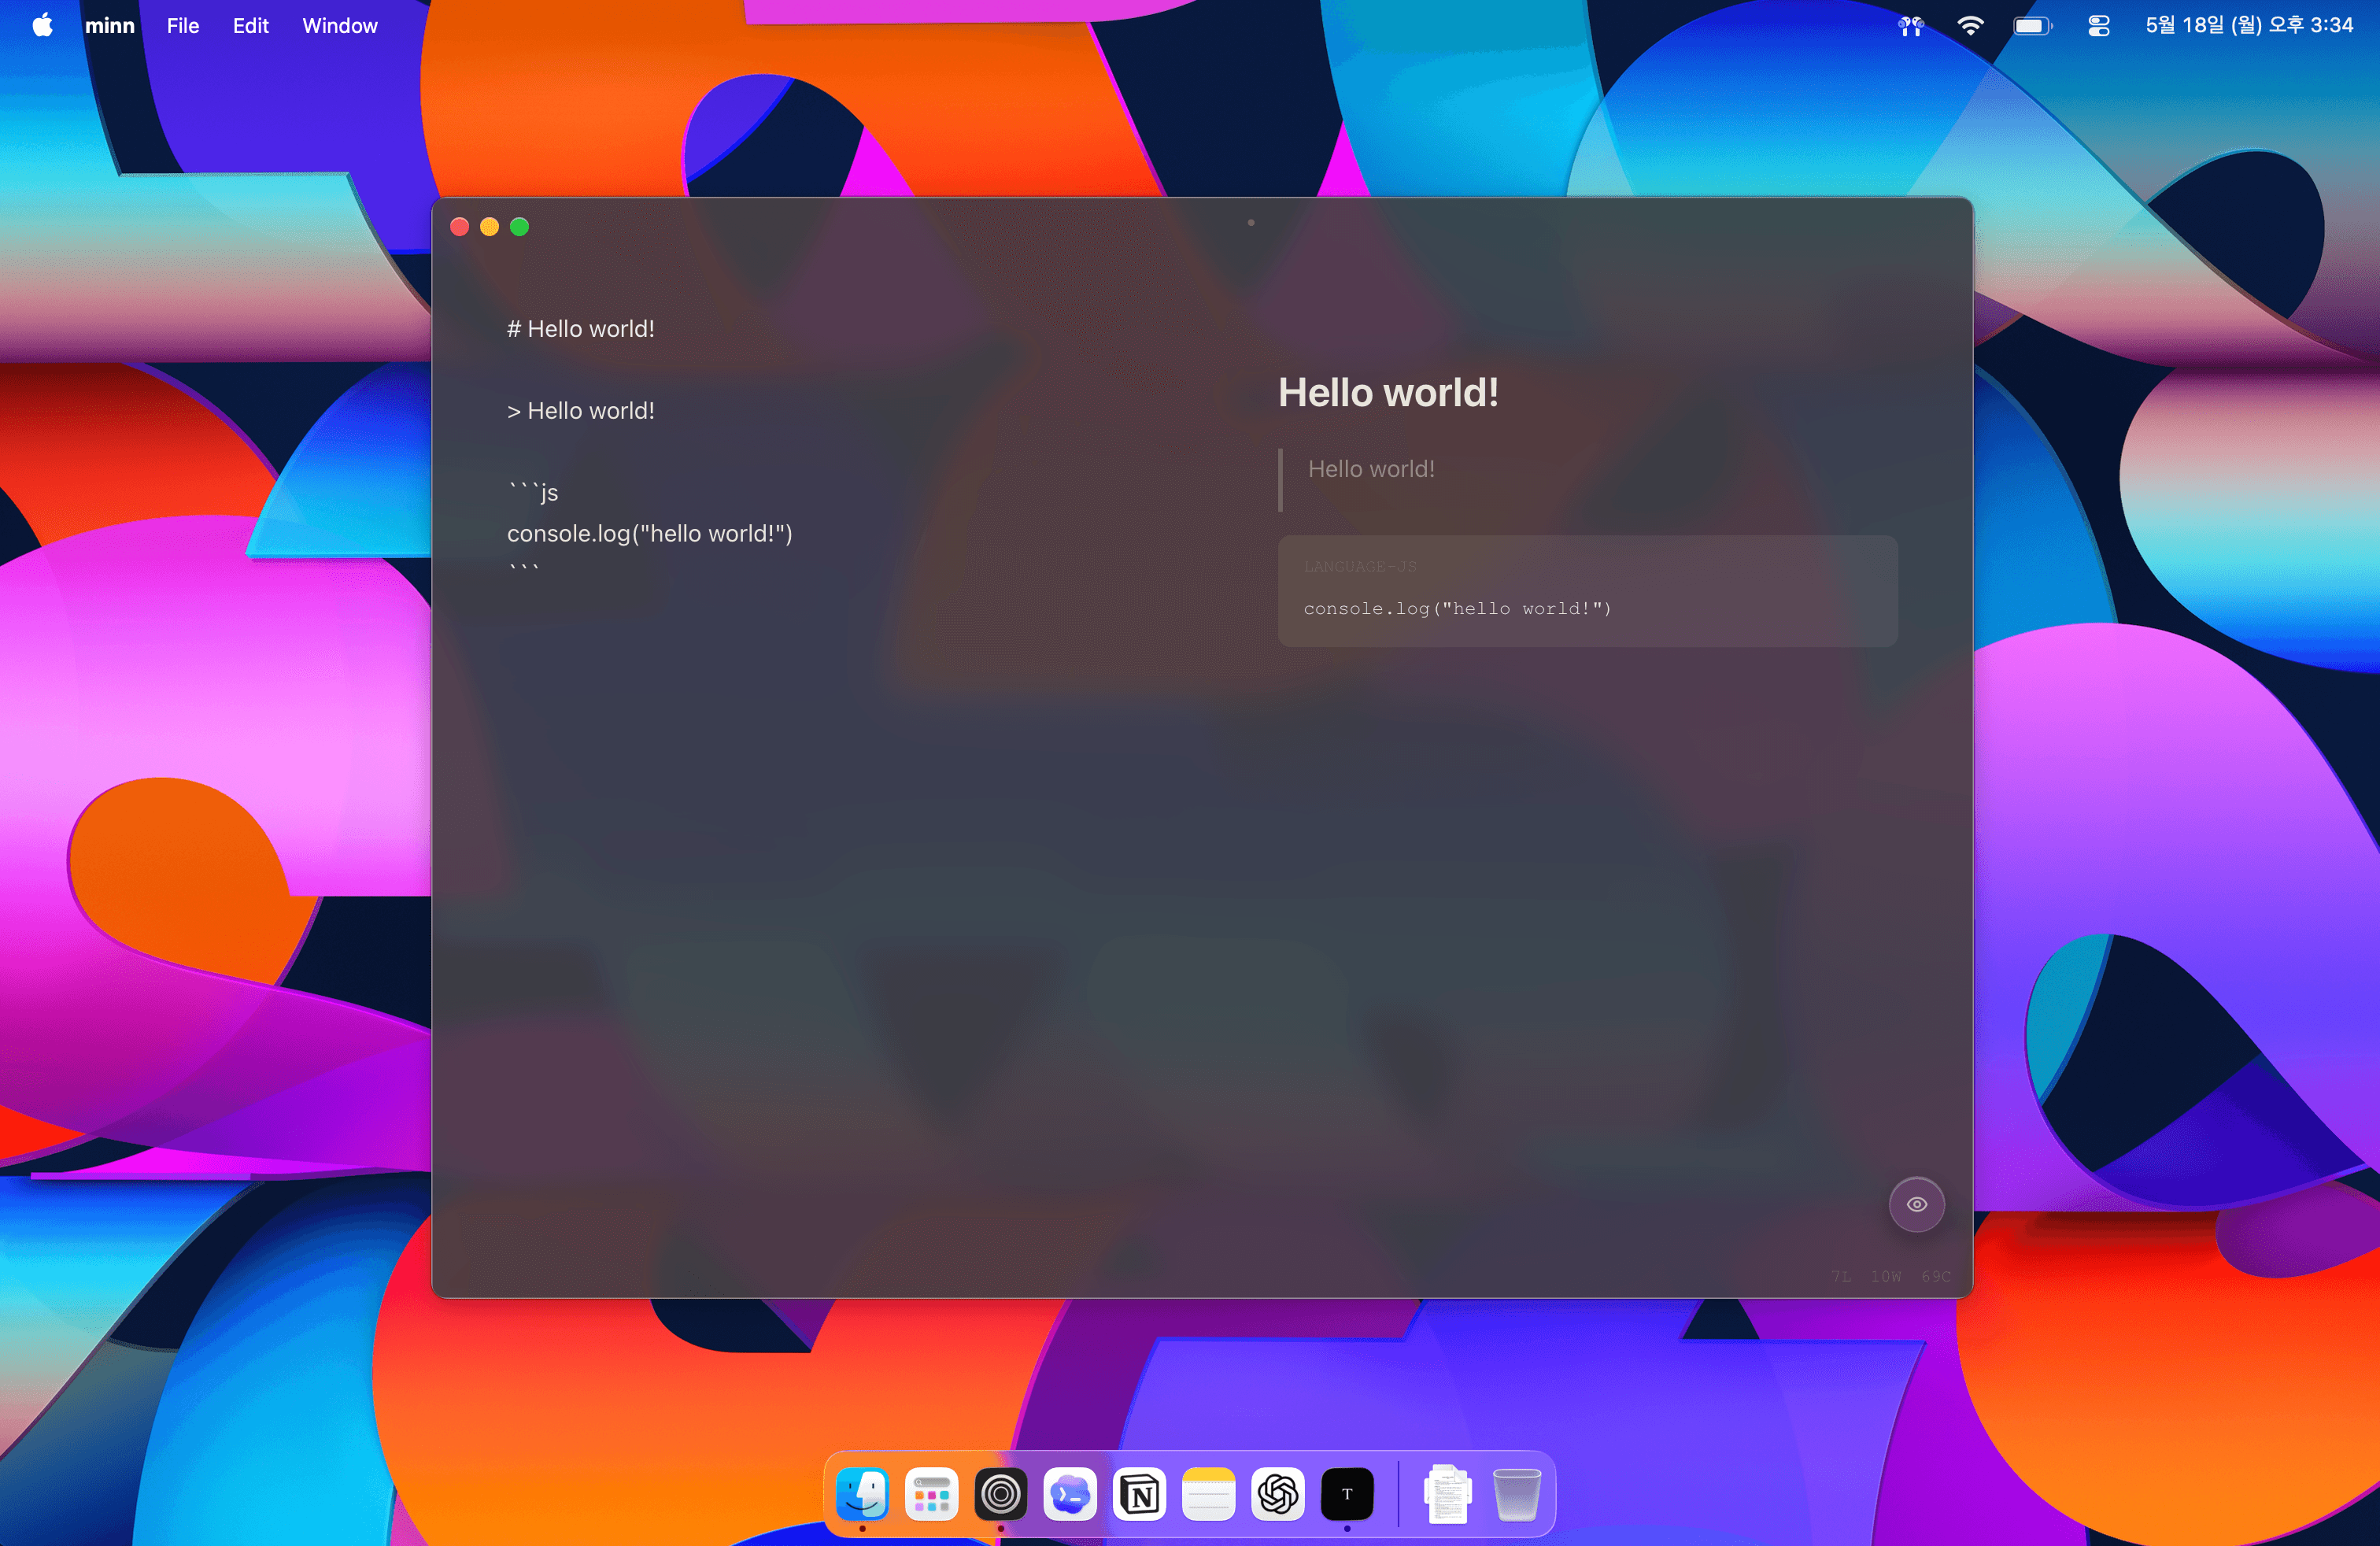Click the '10W' word count in status bar
This screenshot has width=2380, height=1546.
[1886, 1276]
